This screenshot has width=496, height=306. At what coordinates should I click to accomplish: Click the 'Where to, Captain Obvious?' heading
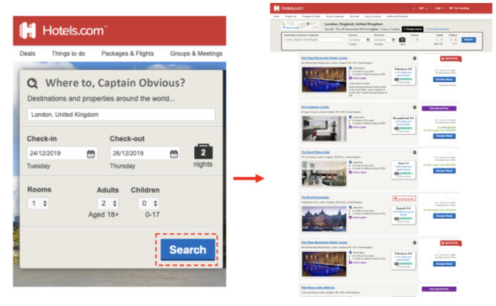point(115,83)
